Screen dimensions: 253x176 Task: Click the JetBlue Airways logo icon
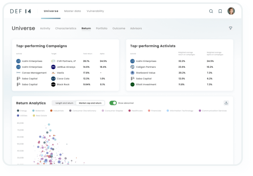[x=53, y=67]
